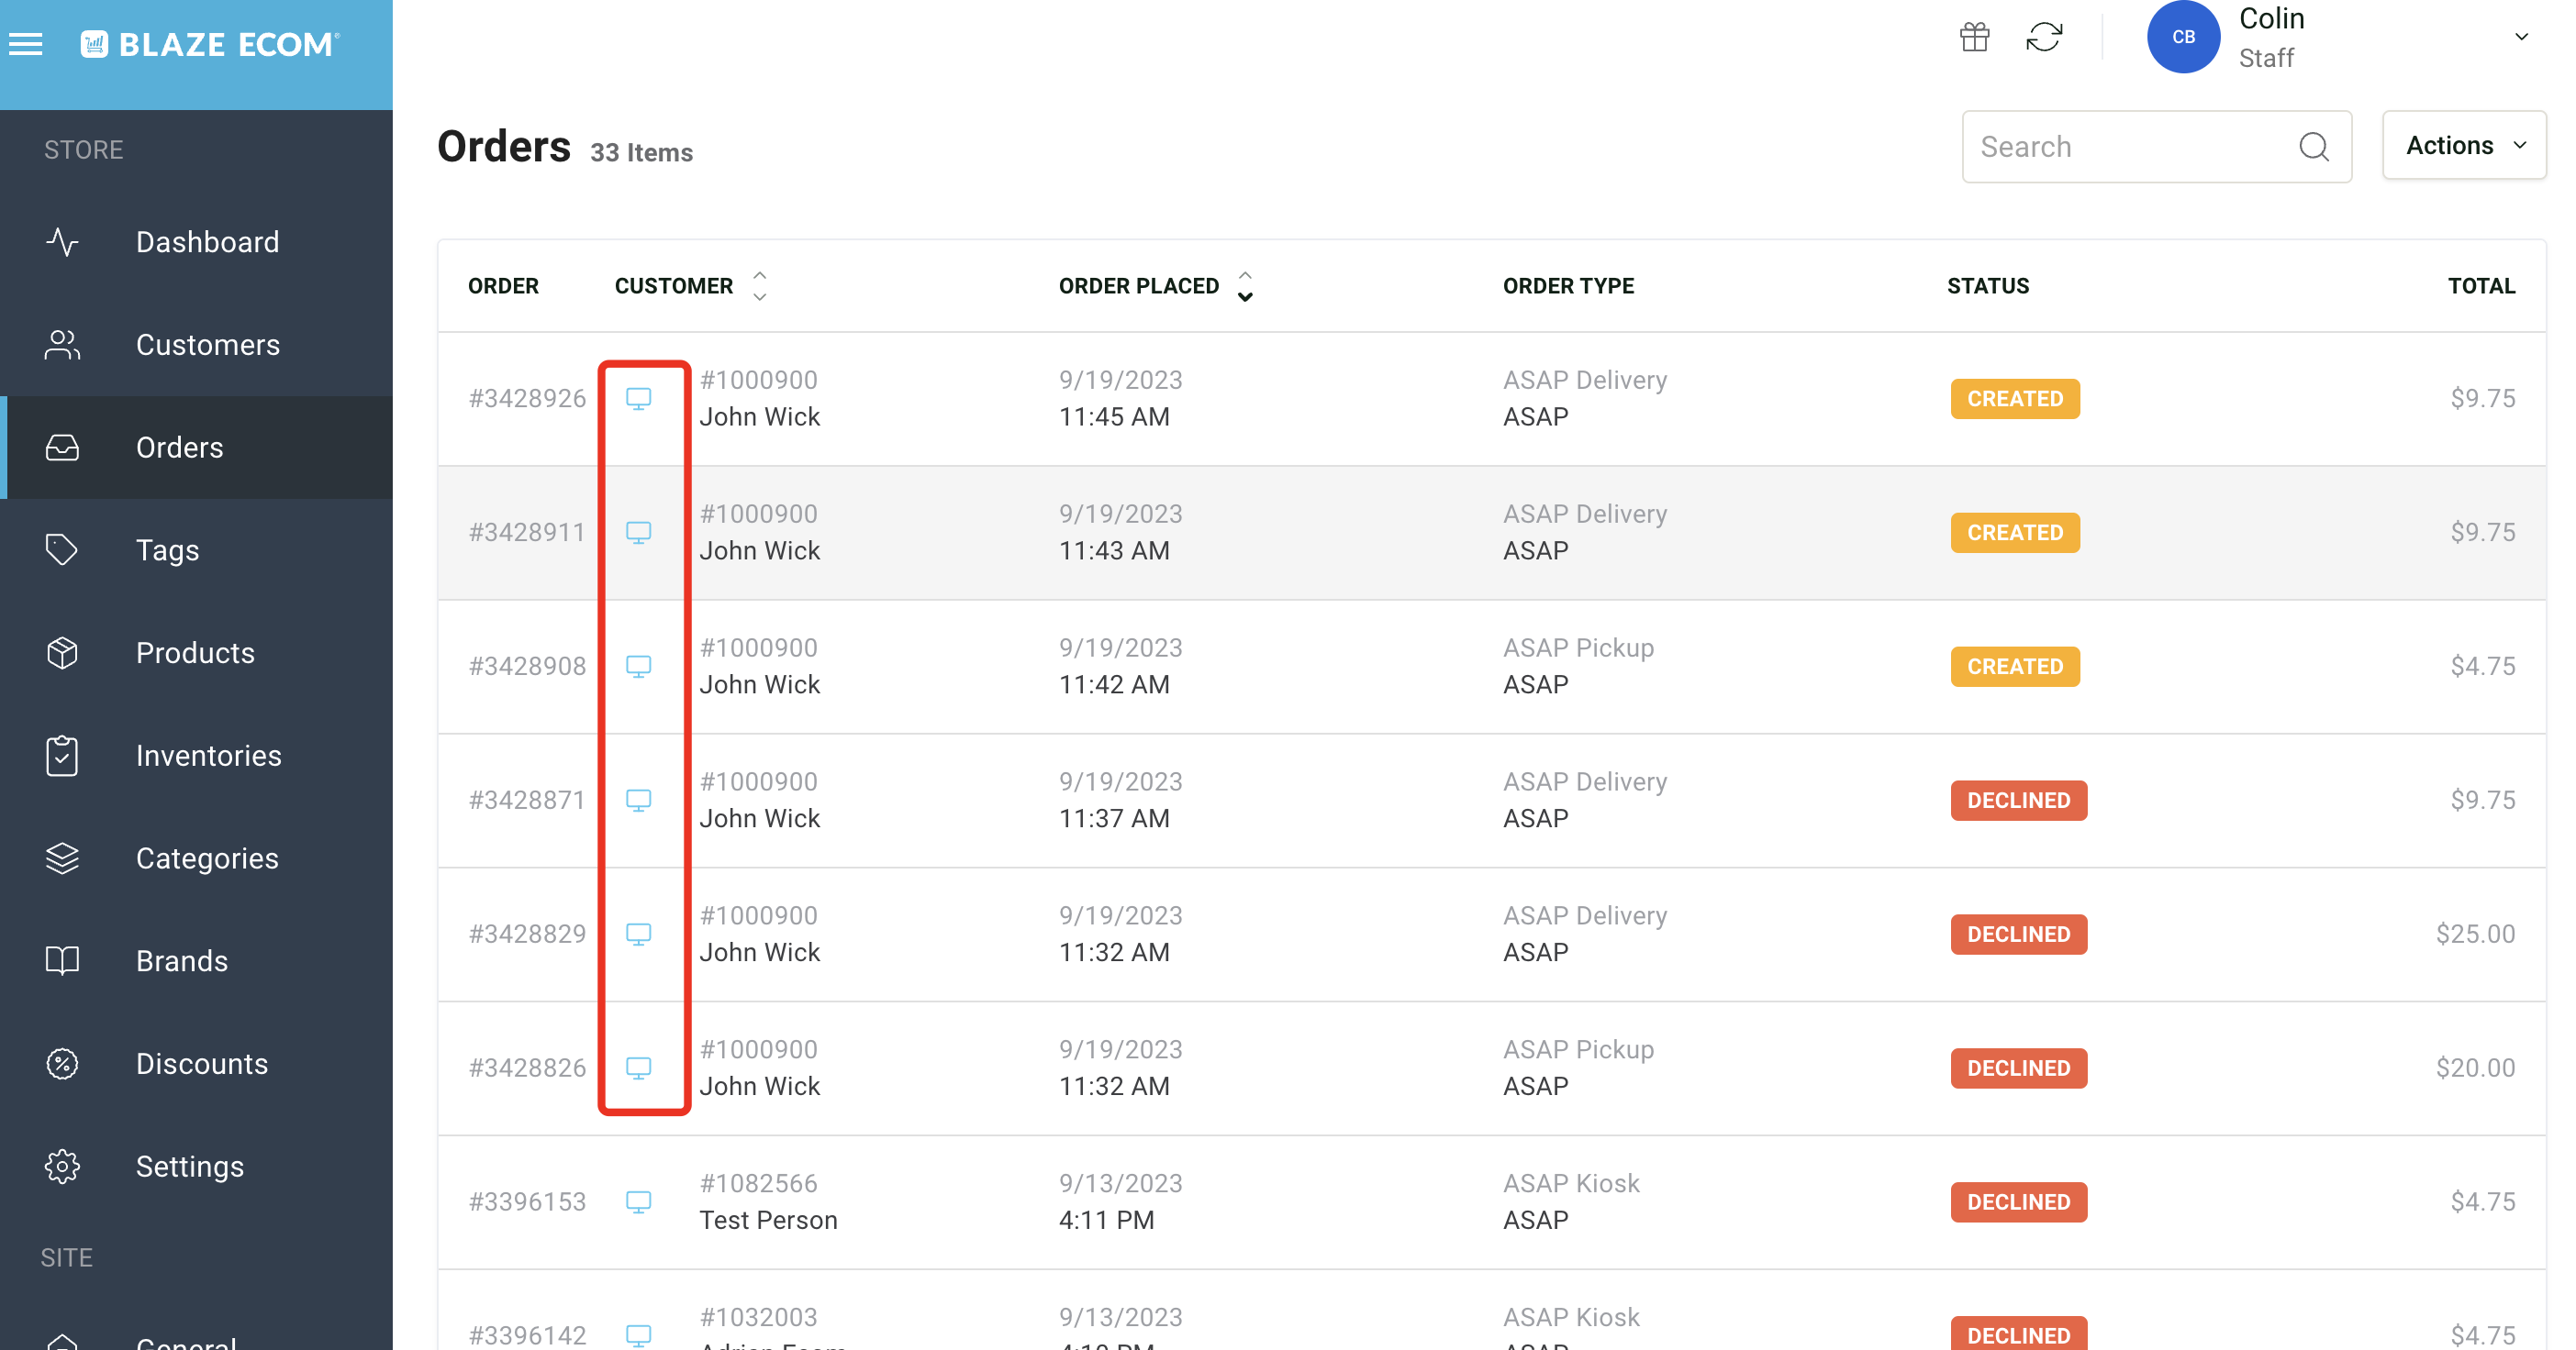Toggle the hamburger menu beside Blaze Ecom
Viewport: 2576px width, 1350px height.
pos(26,43)
